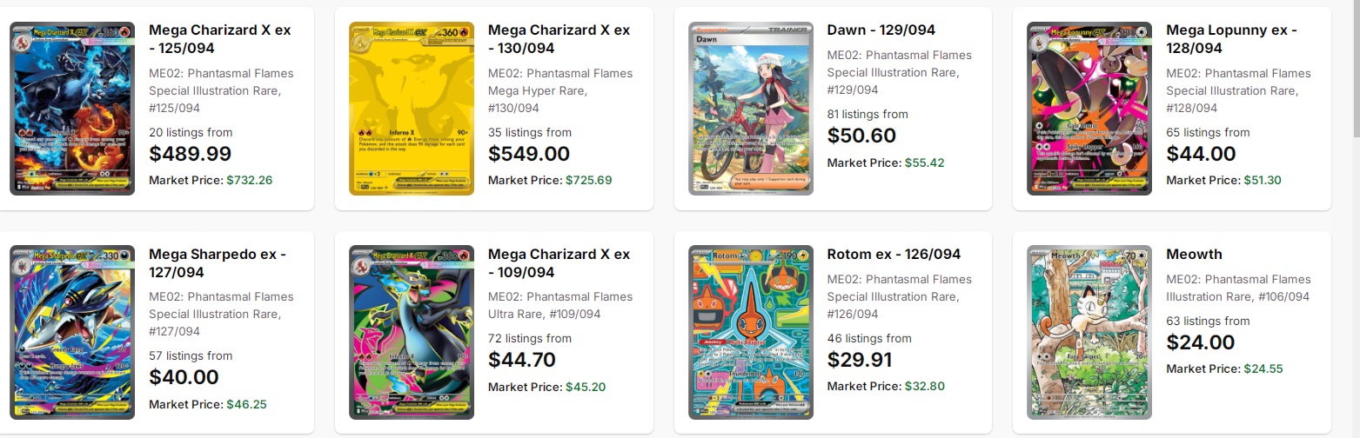Click the "Rotom ex - 126/094" product title
The height and width of the screenshot is (438, 1360).
click(894, 255)
